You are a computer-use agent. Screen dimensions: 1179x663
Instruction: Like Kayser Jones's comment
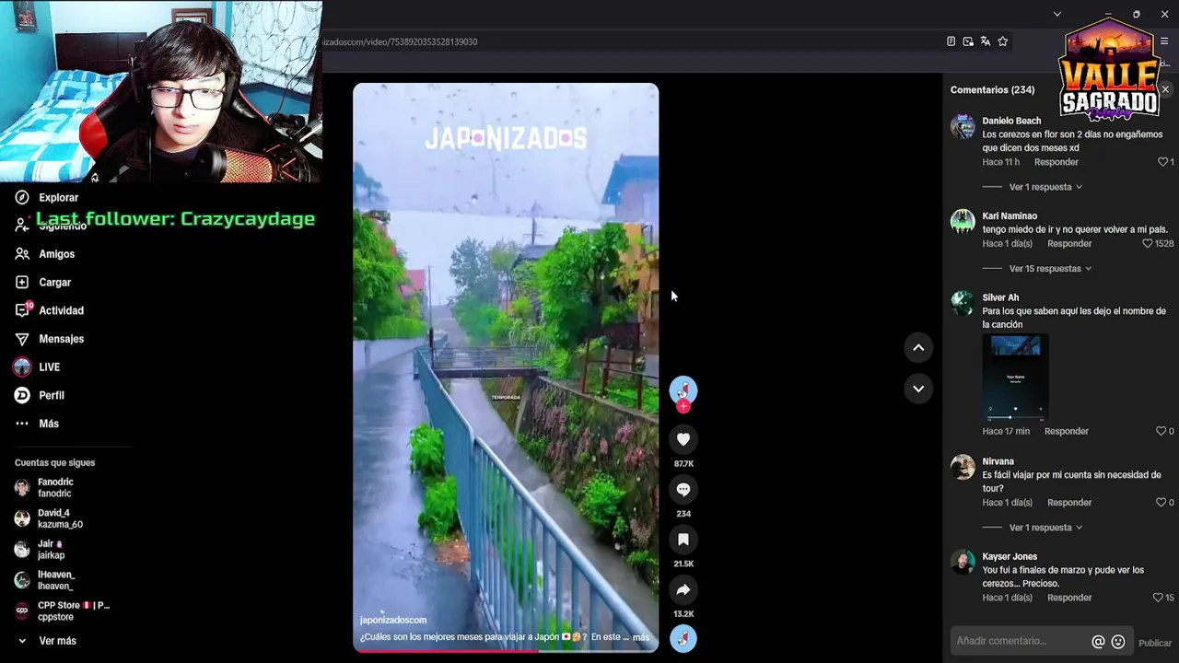click(x=1158, y=598)
